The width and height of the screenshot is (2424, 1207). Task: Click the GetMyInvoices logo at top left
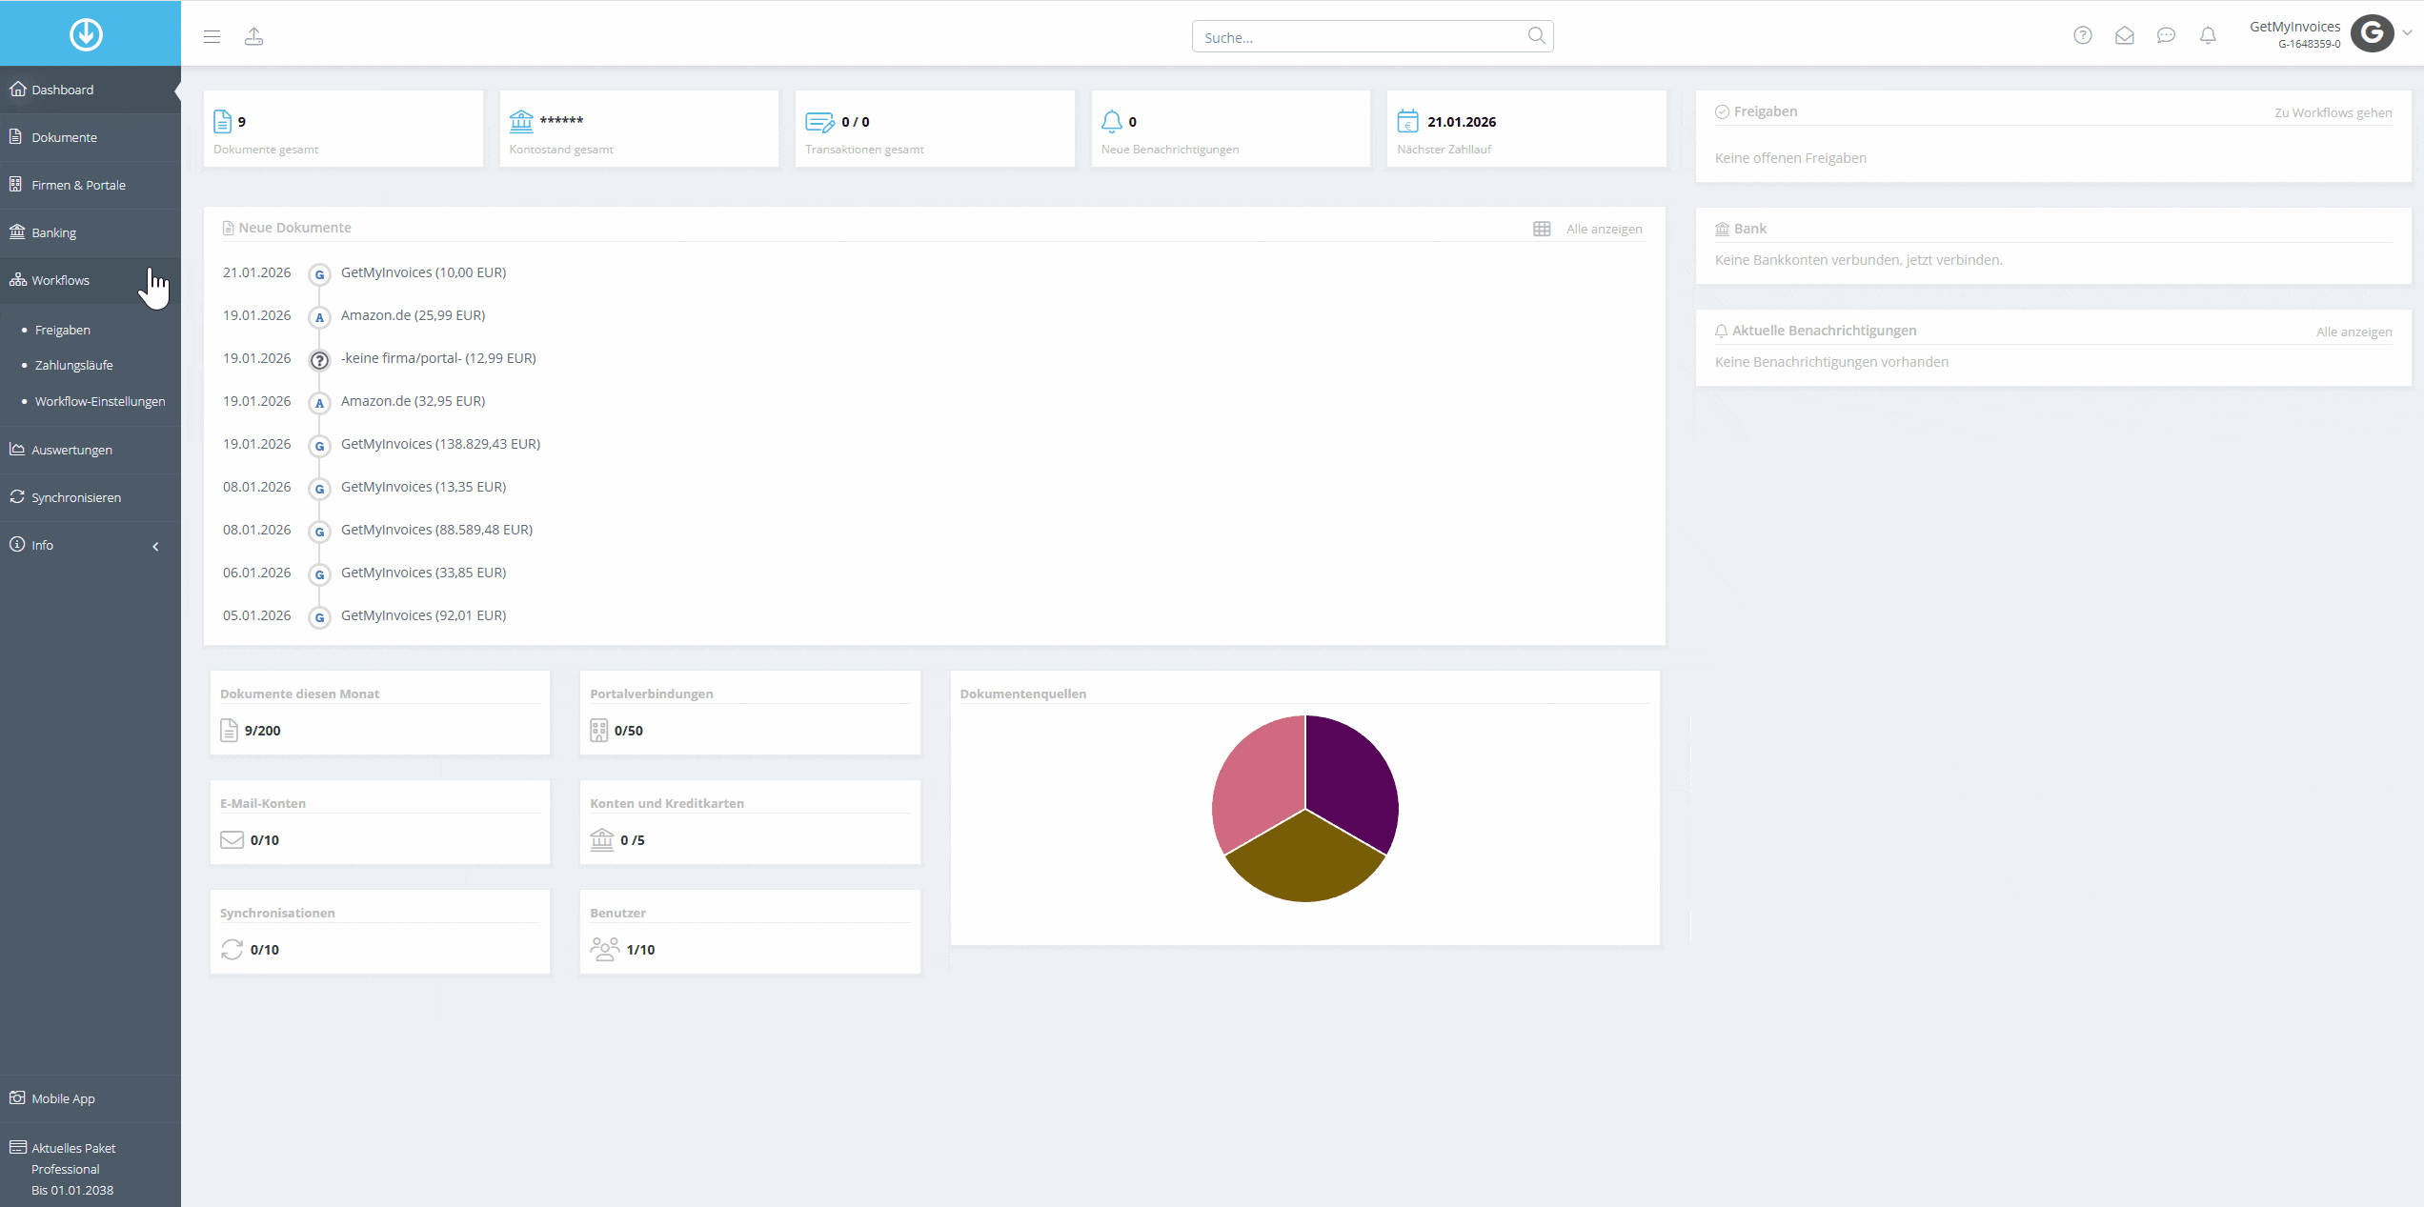click(86, 34)
